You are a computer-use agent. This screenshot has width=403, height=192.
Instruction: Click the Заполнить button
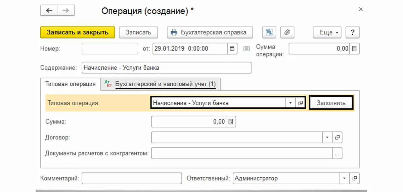pos(331,103)
